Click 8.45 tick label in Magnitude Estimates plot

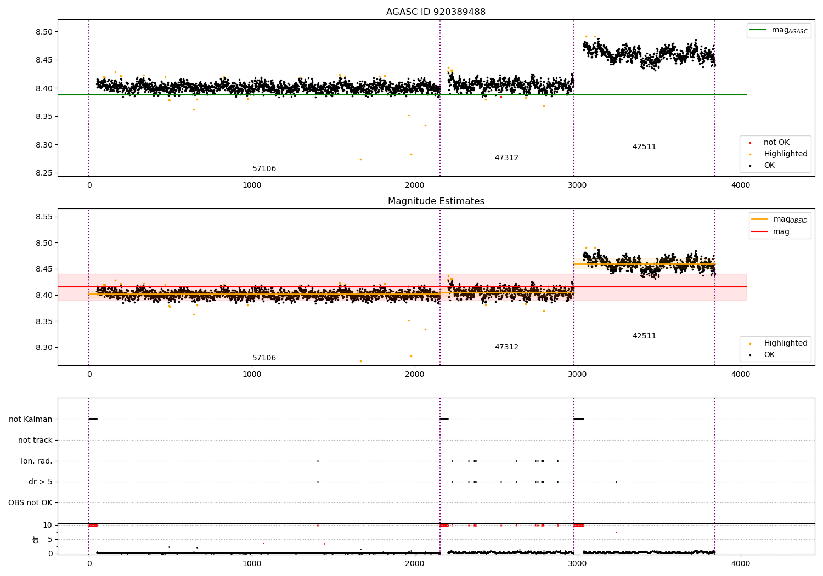tap(44, 269)
